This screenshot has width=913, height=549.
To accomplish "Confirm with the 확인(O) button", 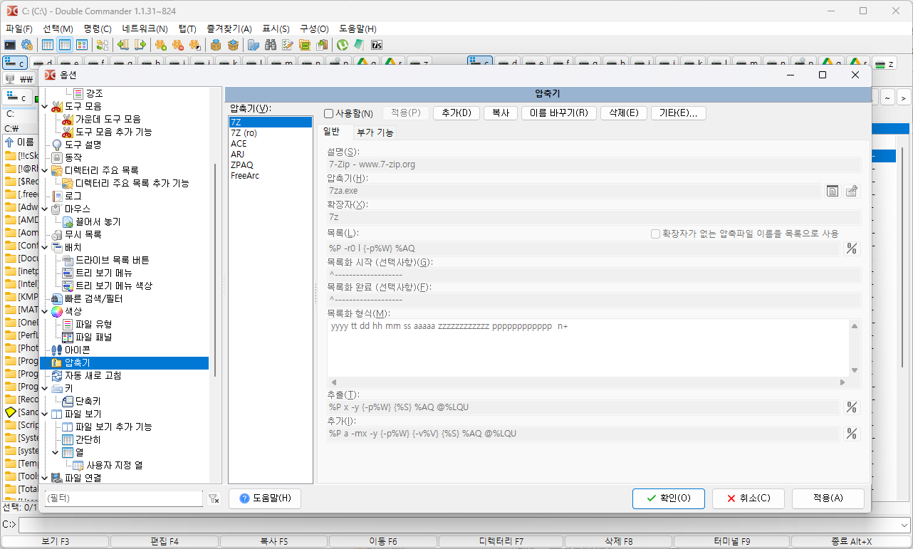I will 669,498.
